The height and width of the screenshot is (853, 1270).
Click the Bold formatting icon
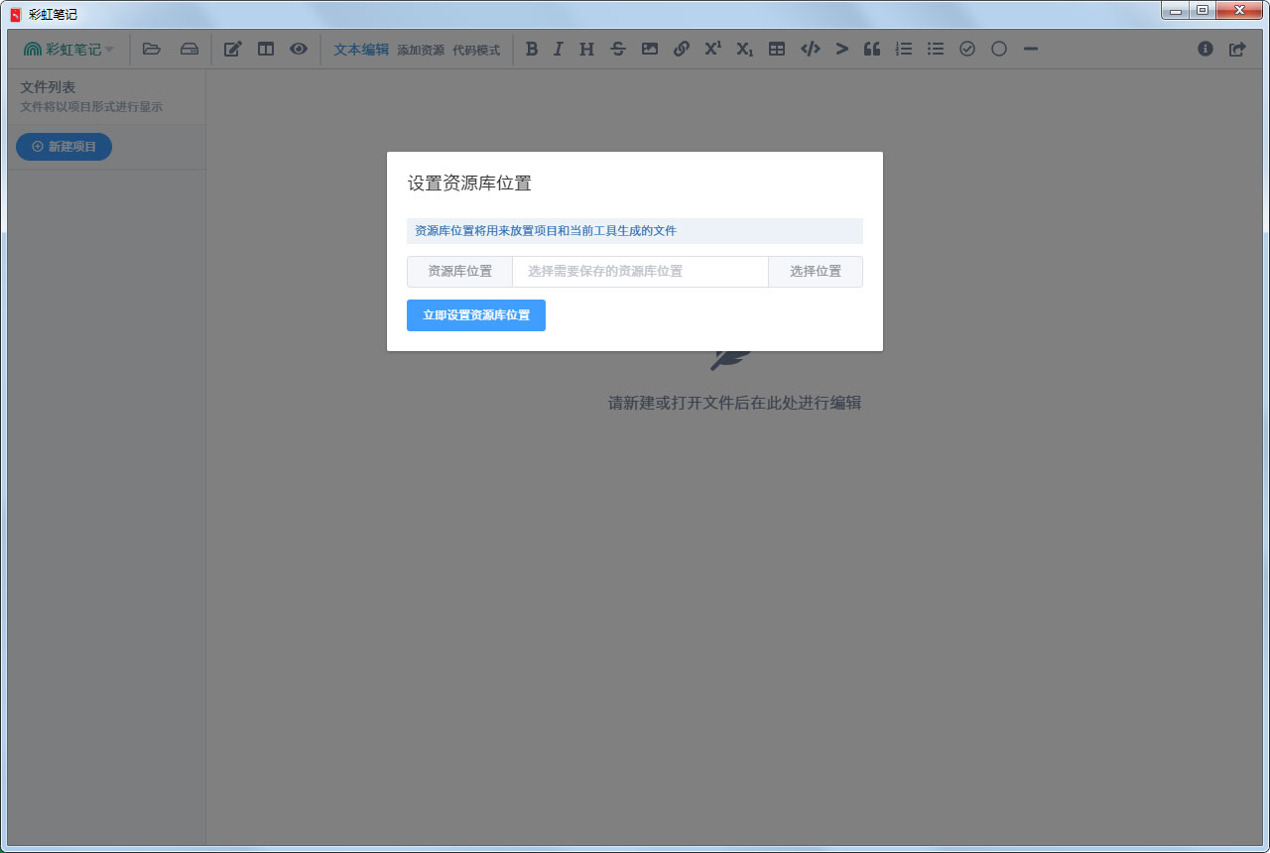click(x=532, y=49)
